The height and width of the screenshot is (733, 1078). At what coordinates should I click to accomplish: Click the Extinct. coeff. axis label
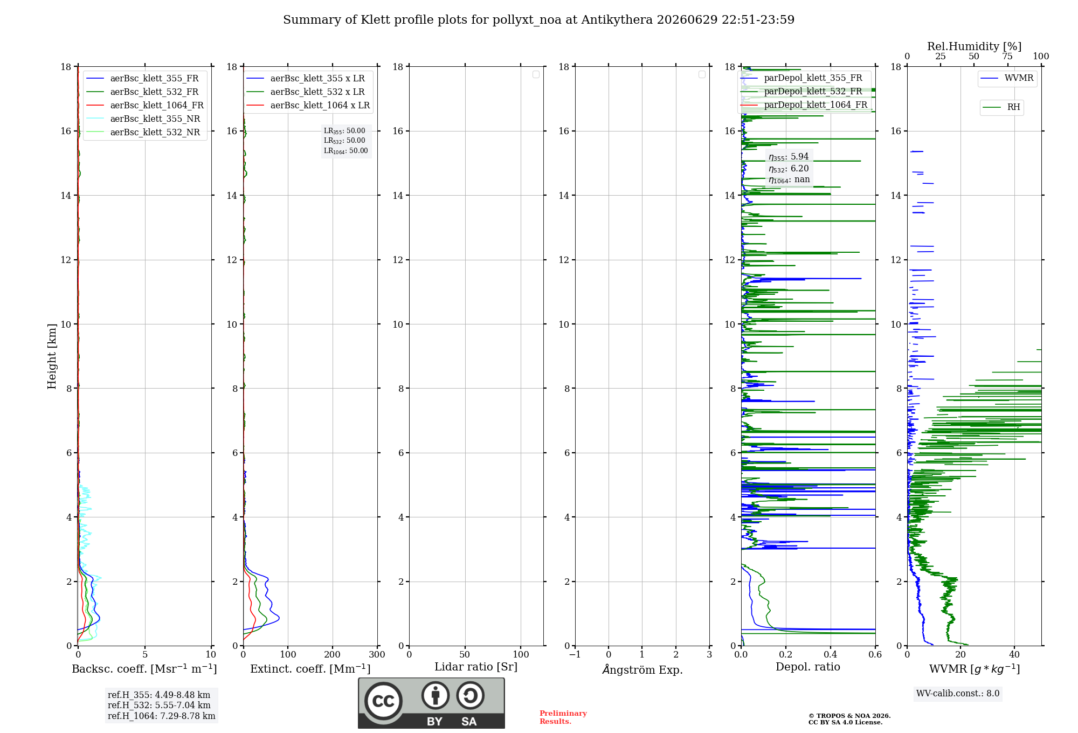tap(310, 669)
